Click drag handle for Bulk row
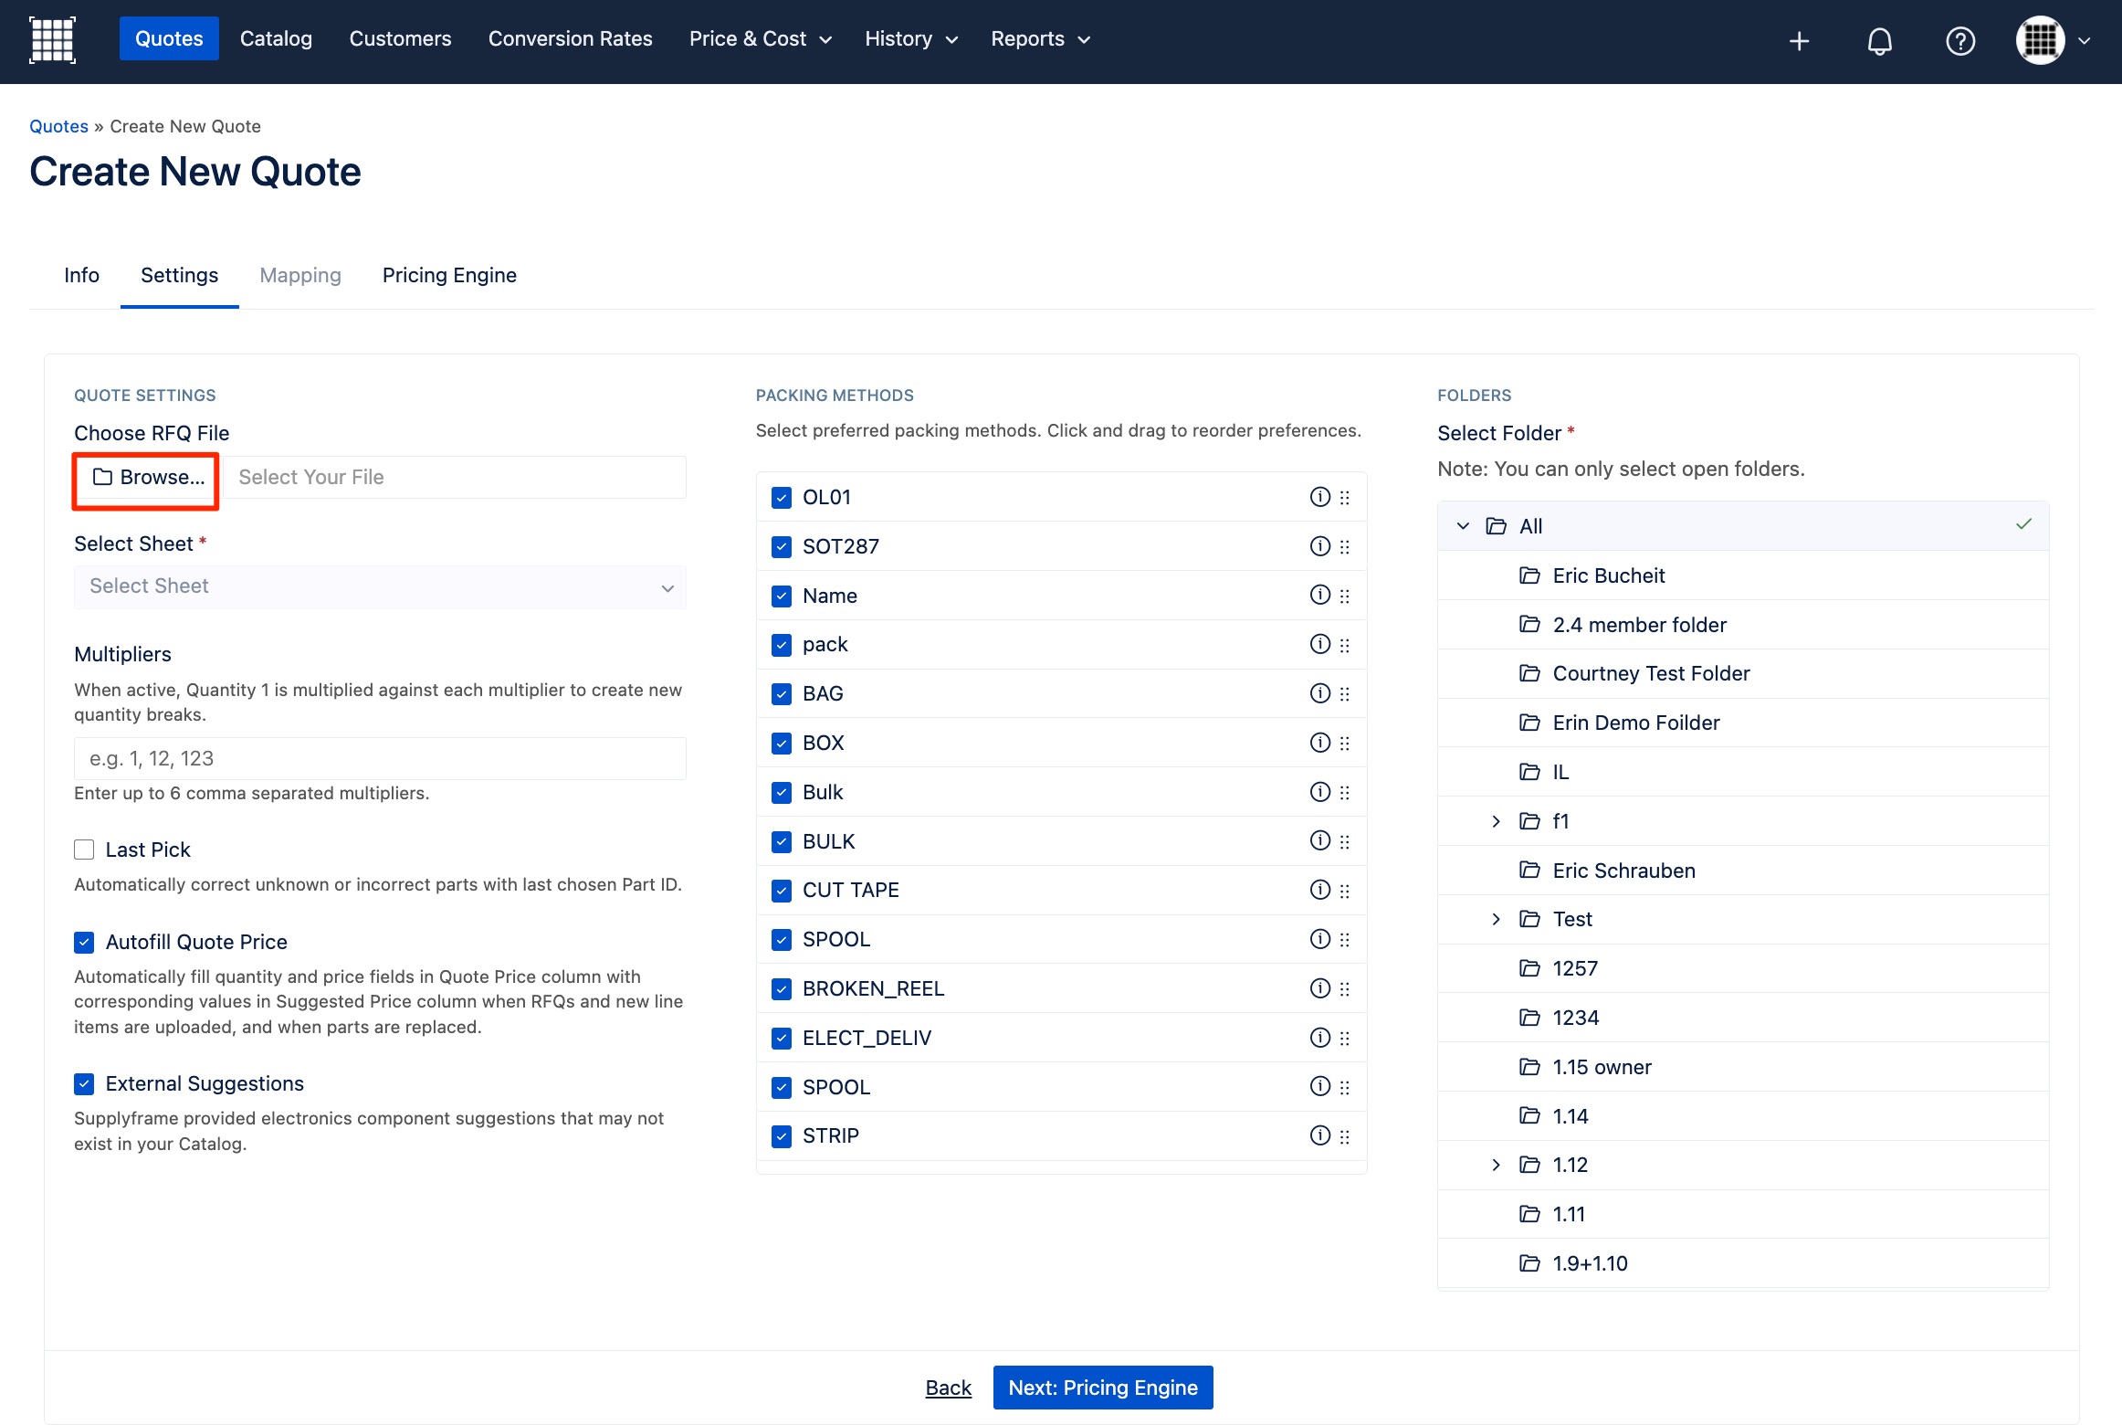Screen dimensions: 2122x1425 1344,792
